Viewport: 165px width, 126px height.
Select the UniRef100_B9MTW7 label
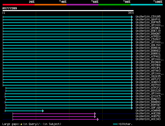pyautogui.click(x=148, y=105)
